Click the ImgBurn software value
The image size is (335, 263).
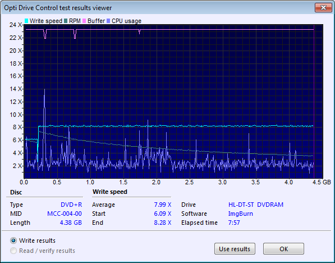pos(241,214)
